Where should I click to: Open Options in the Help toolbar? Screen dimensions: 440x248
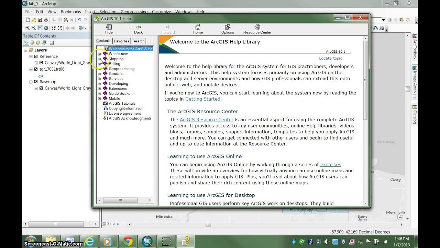[x=228, y=29]
